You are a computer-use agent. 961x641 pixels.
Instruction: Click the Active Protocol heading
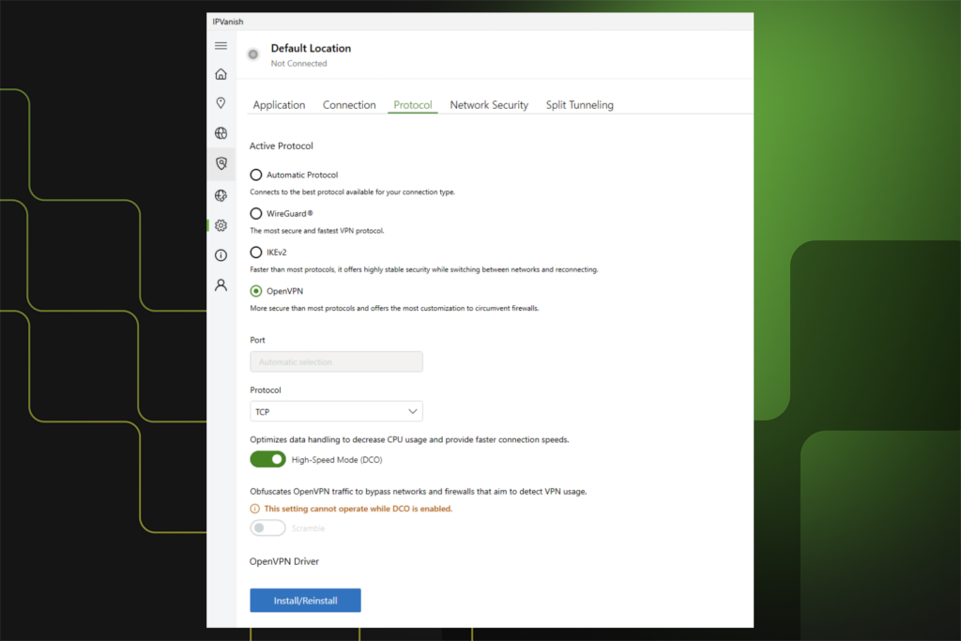tap(282, 145)
